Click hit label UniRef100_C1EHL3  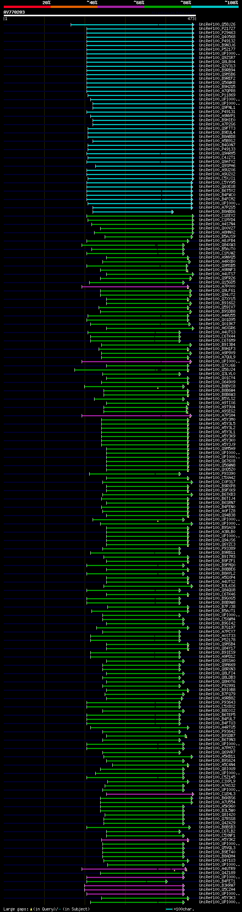(217, 794)
